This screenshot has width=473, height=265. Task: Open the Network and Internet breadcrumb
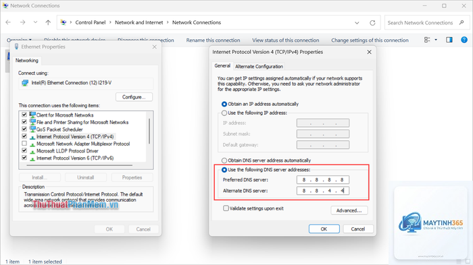point(139,22)
